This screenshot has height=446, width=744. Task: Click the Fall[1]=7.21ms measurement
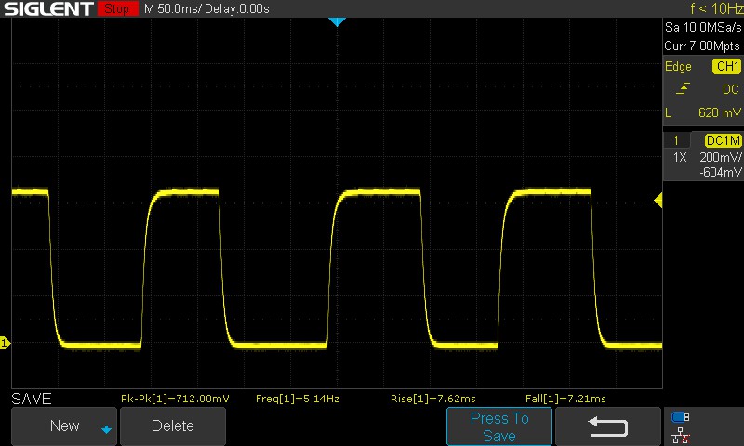click(565, 399)
